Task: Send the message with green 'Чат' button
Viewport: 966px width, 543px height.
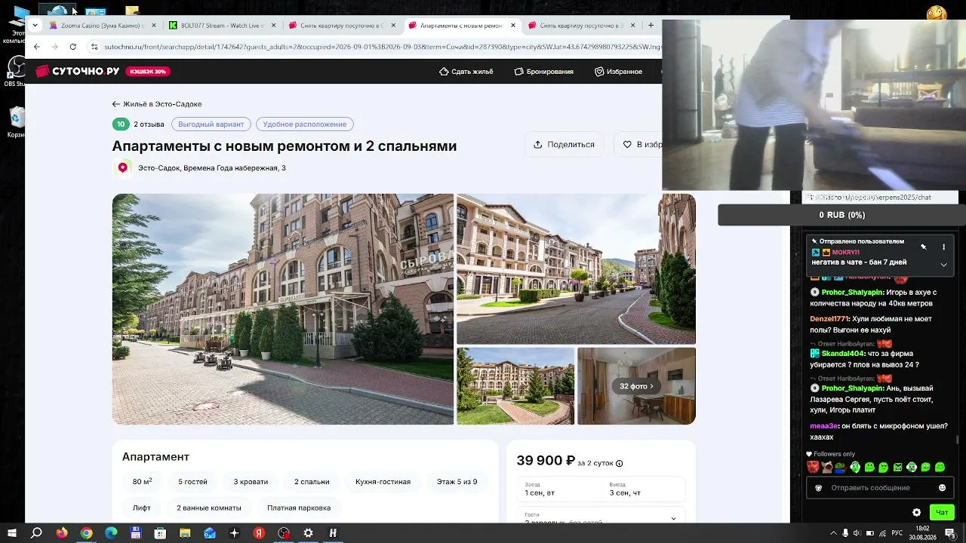Action: pos(942,513)
